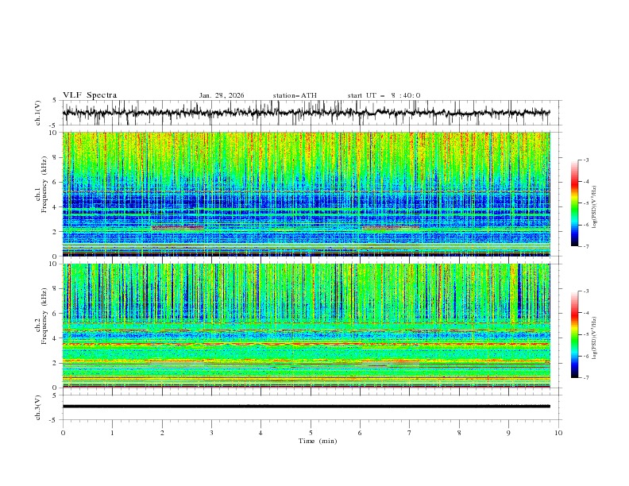Viewport: 629px width, 486px height.
Task: Click the ch.1 color scale bar
Action: [574, 203]
